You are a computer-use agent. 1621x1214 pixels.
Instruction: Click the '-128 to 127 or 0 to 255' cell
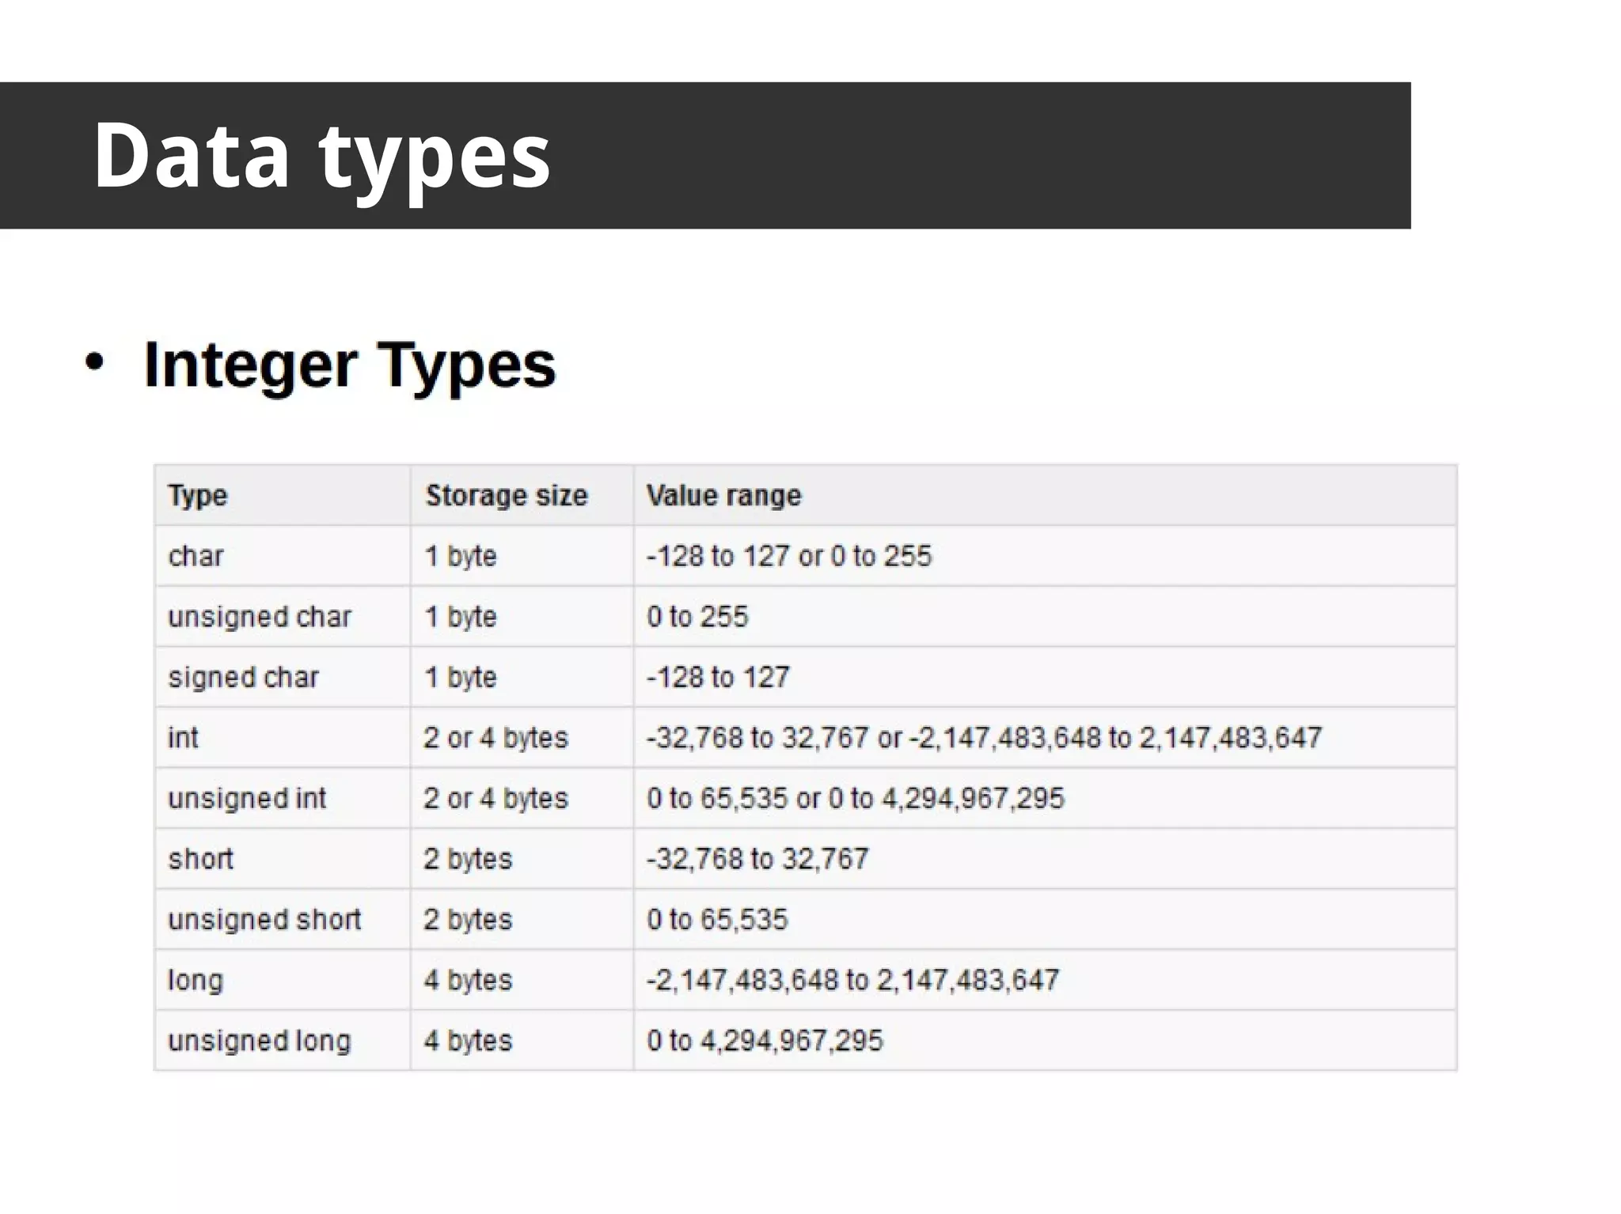pos(789,556)
